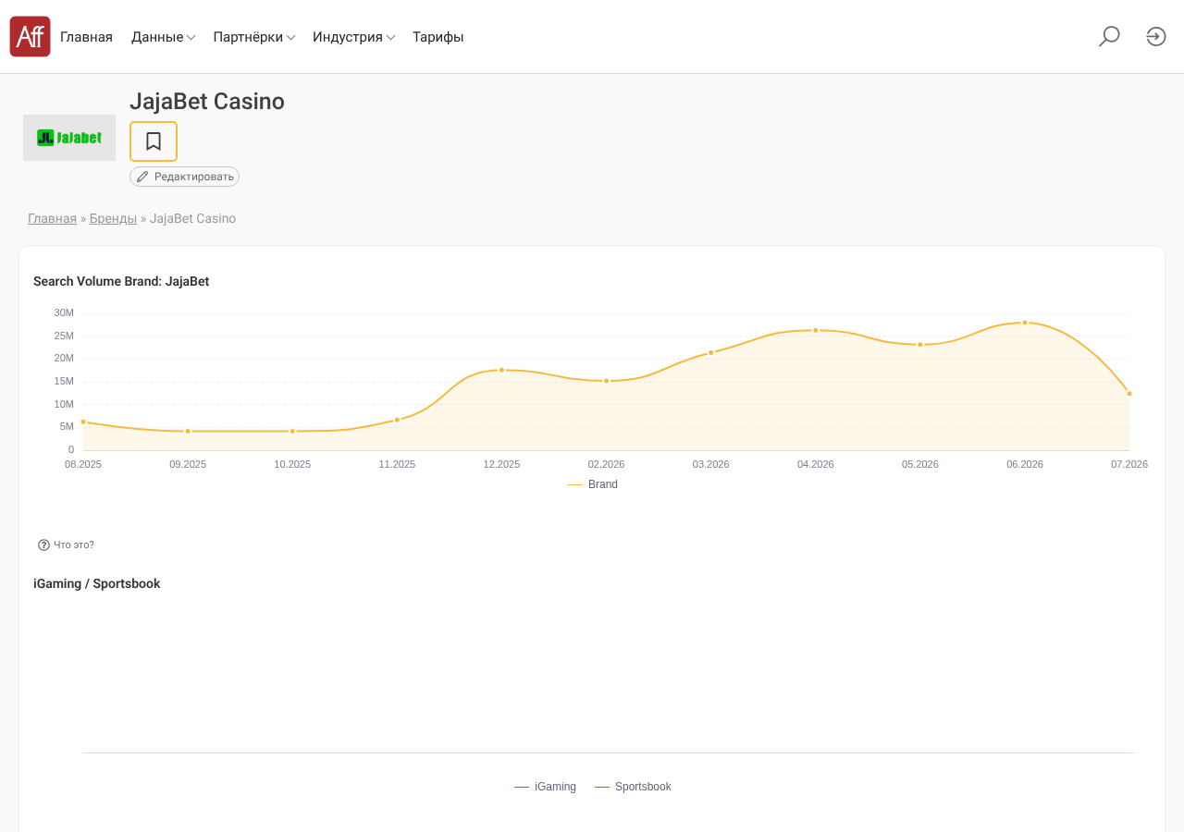Click the 02.2026 data point on chart
This screenshot has width=1184, height=832.
coord(607,381)
